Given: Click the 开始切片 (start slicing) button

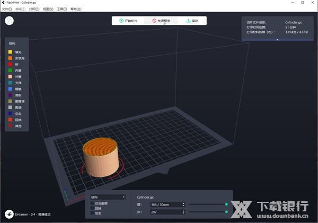Looking at the screenshot, I should click(128, 21).
